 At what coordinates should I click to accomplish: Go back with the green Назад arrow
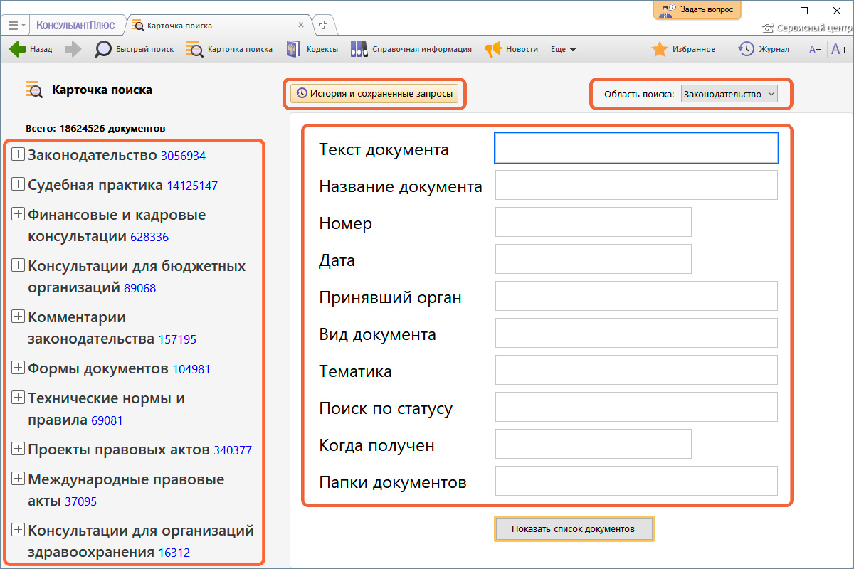(x=31, y=49)
